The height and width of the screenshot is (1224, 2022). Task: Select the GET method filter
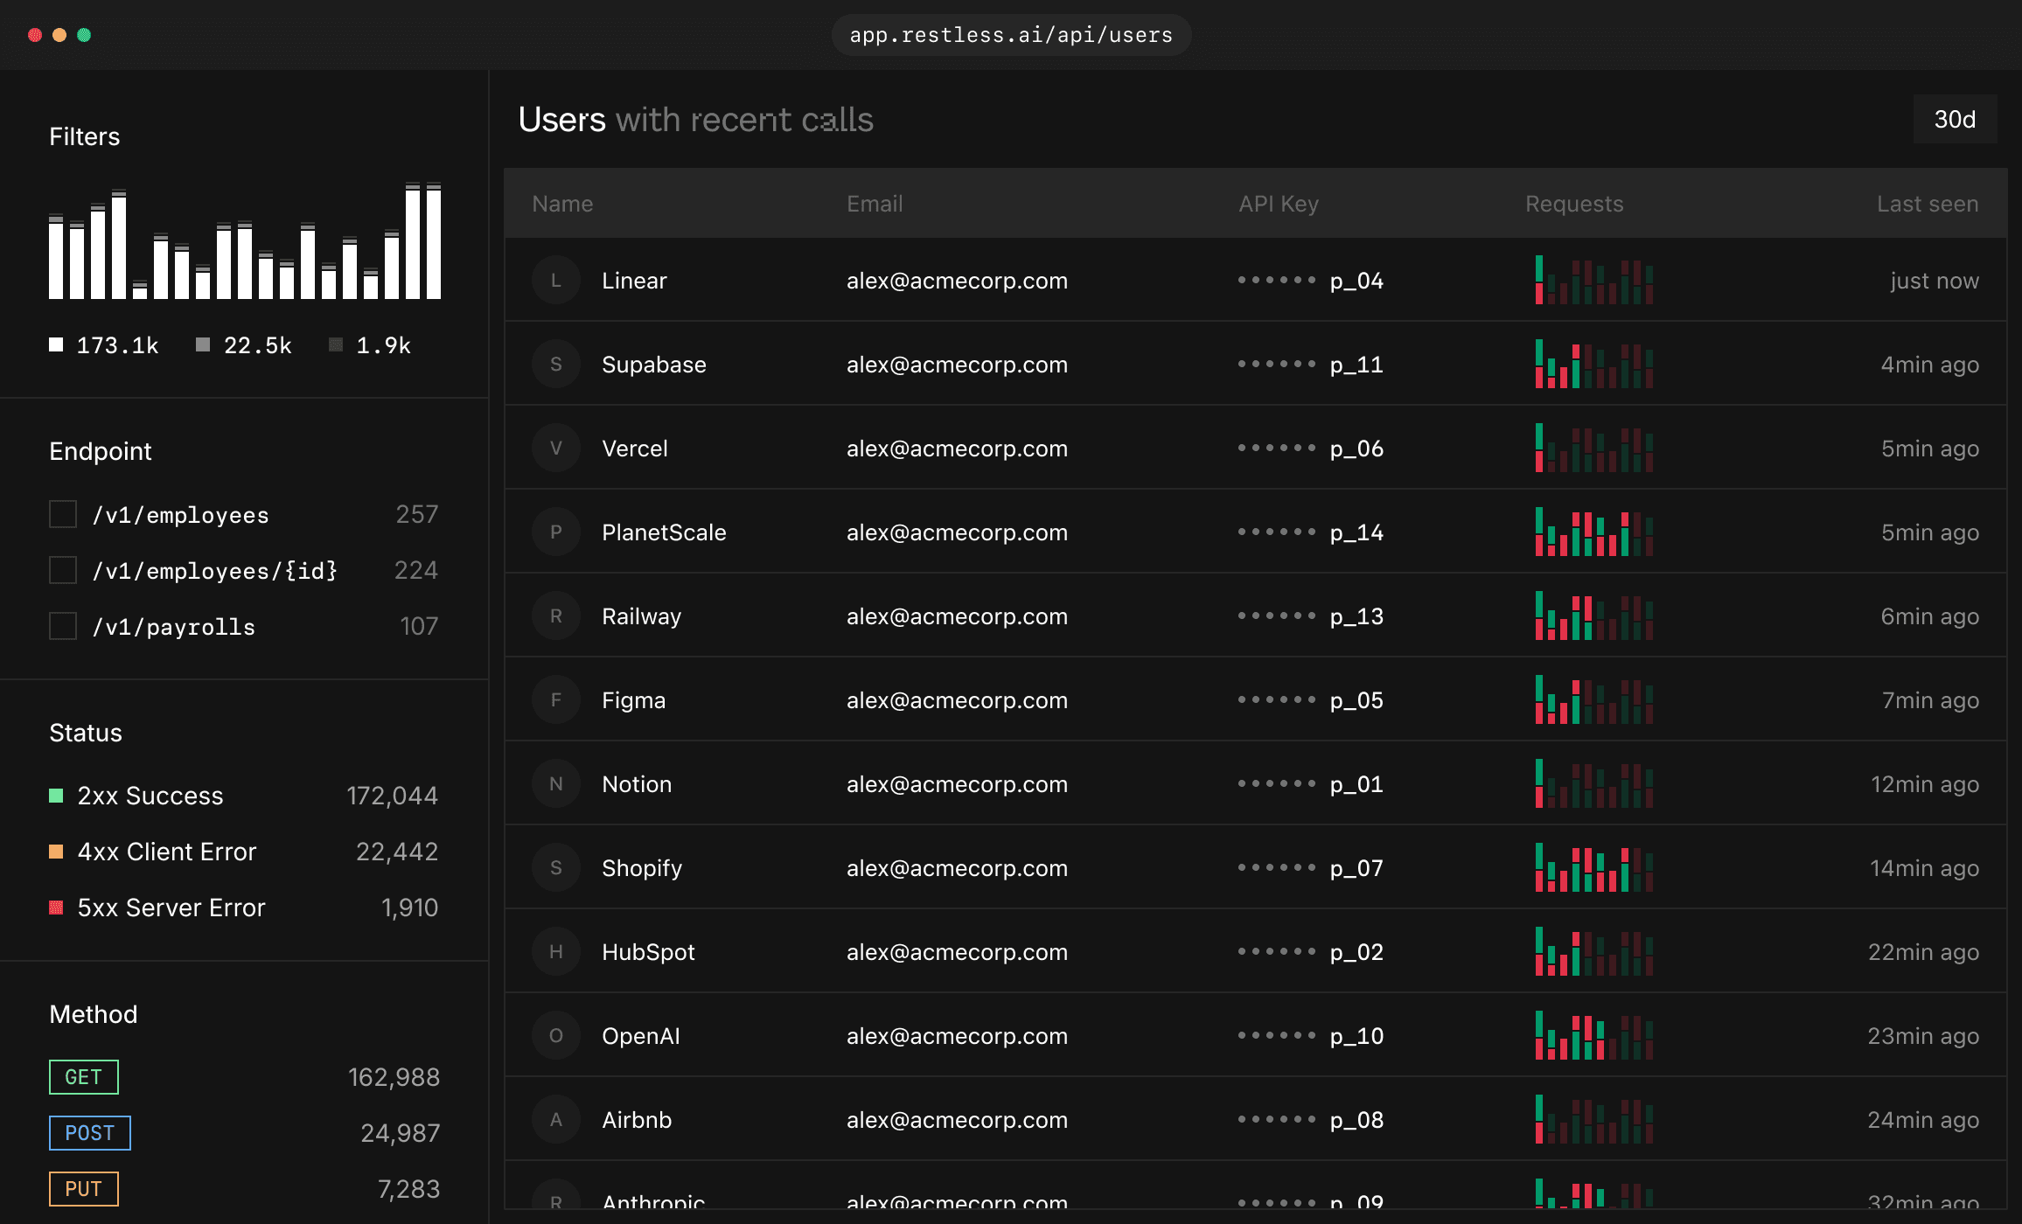tap(84, 1077)
